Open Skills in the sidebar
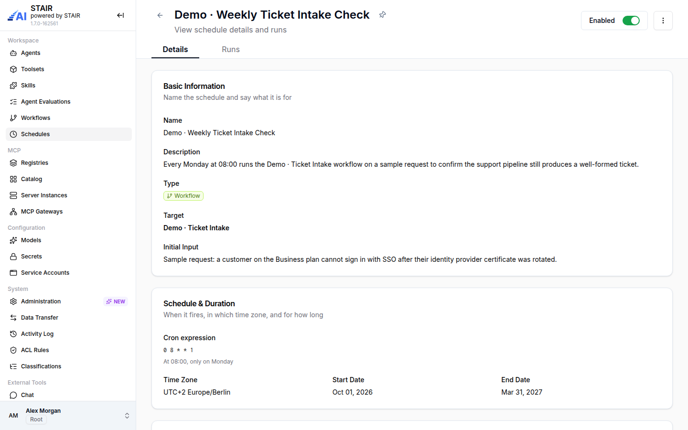The image size is (688, 430). click(x=69, y=86)
